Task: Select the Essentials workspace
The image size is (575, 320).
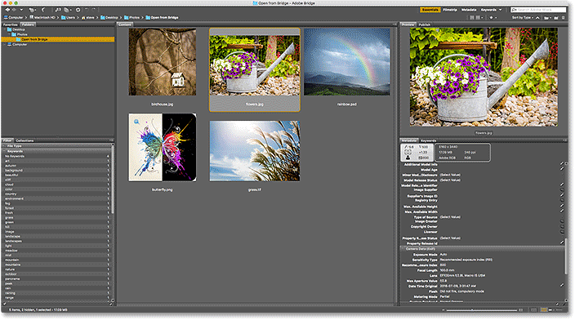Action: (430, 10)
